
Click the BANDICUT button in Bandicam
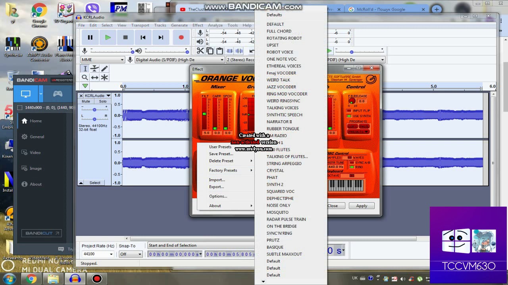pos(42,233)
